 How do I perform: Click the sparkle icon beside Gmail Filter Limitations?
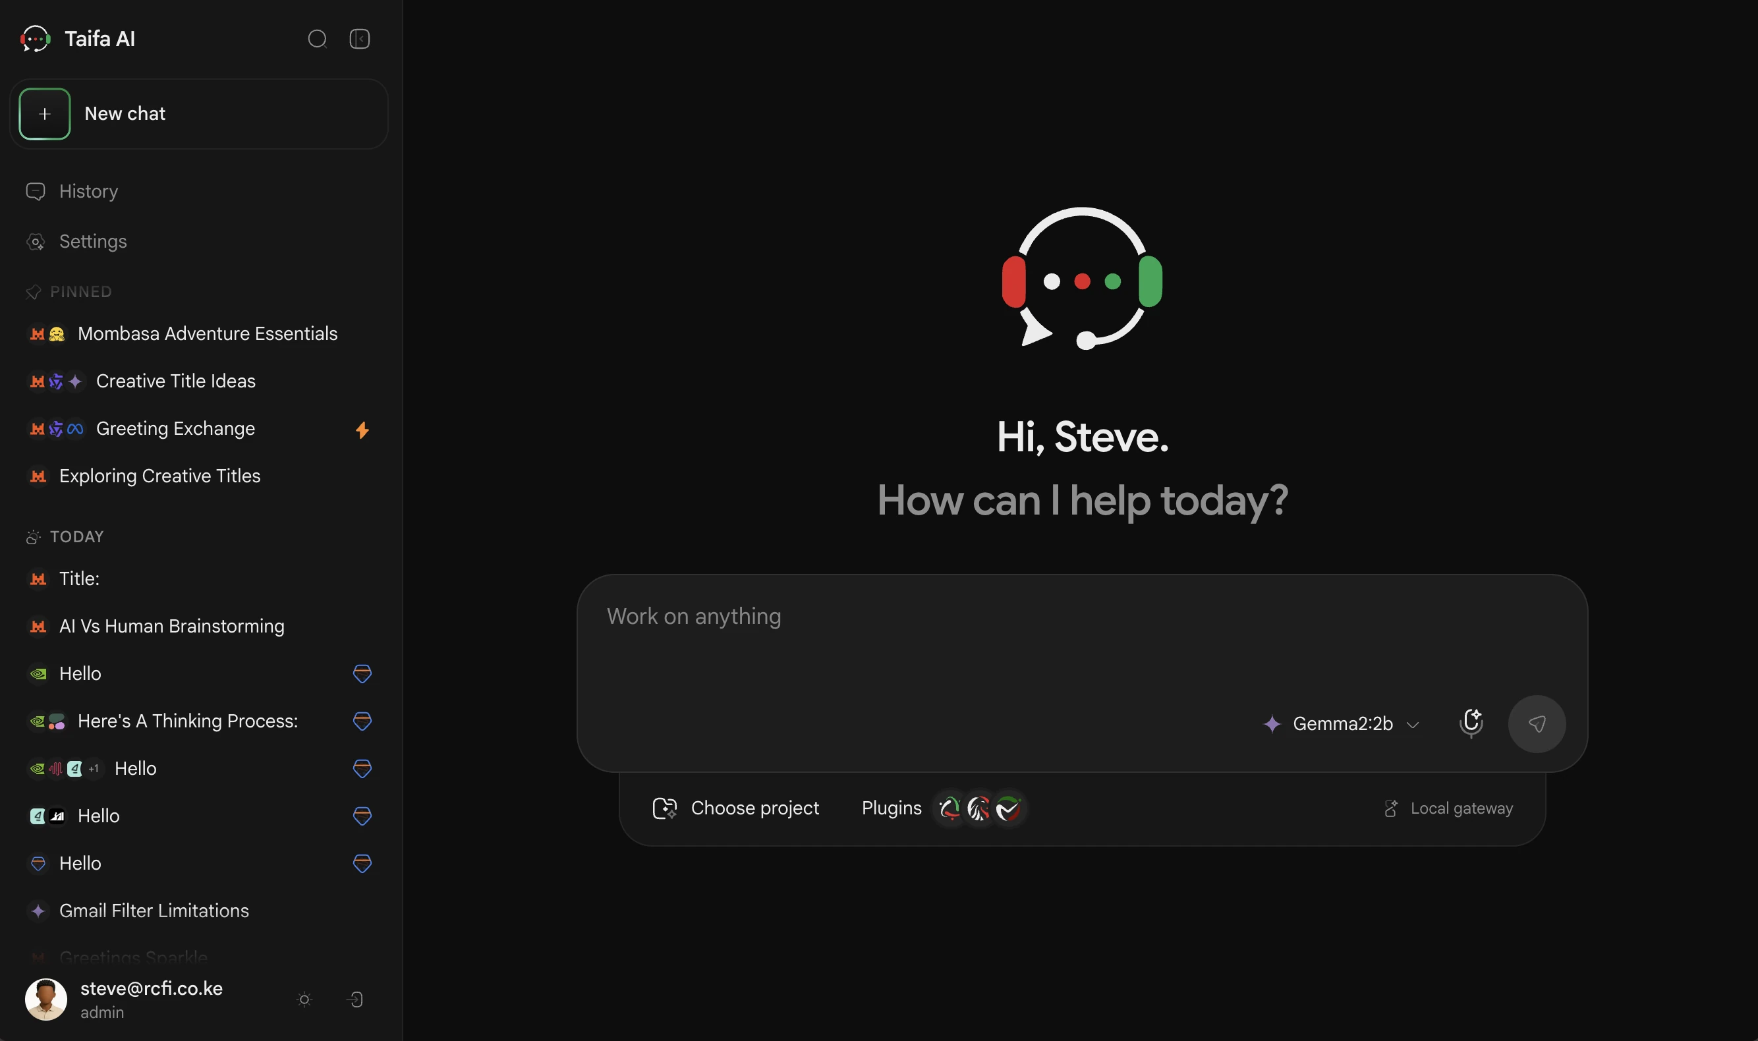click(x=39, y=911)
